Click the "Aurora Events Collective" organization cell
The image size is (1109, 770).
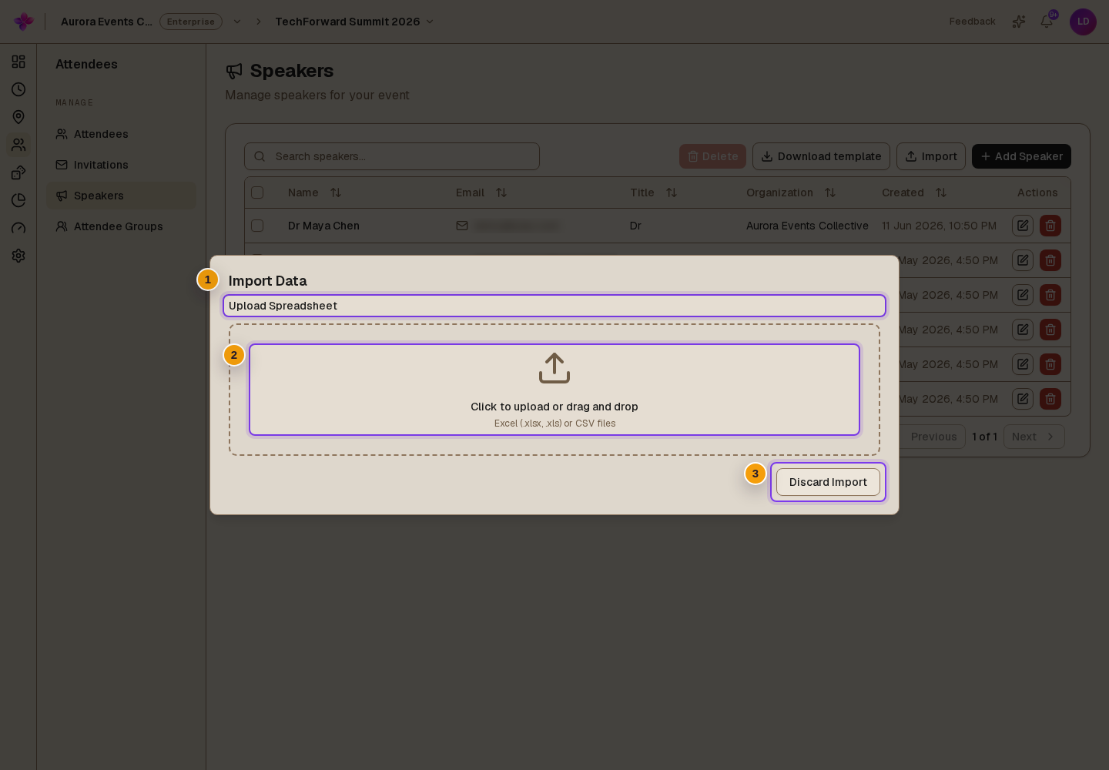click(x=807, y=226)
